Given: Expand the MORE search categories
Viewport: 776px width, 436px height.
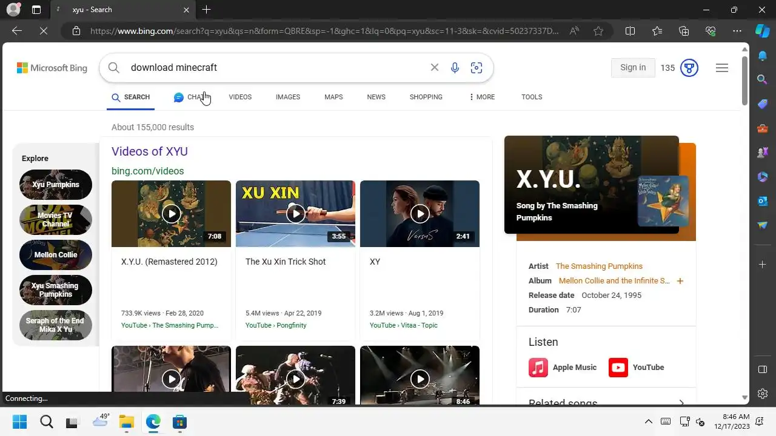Looking at the screenshot, I should [482, 97].
